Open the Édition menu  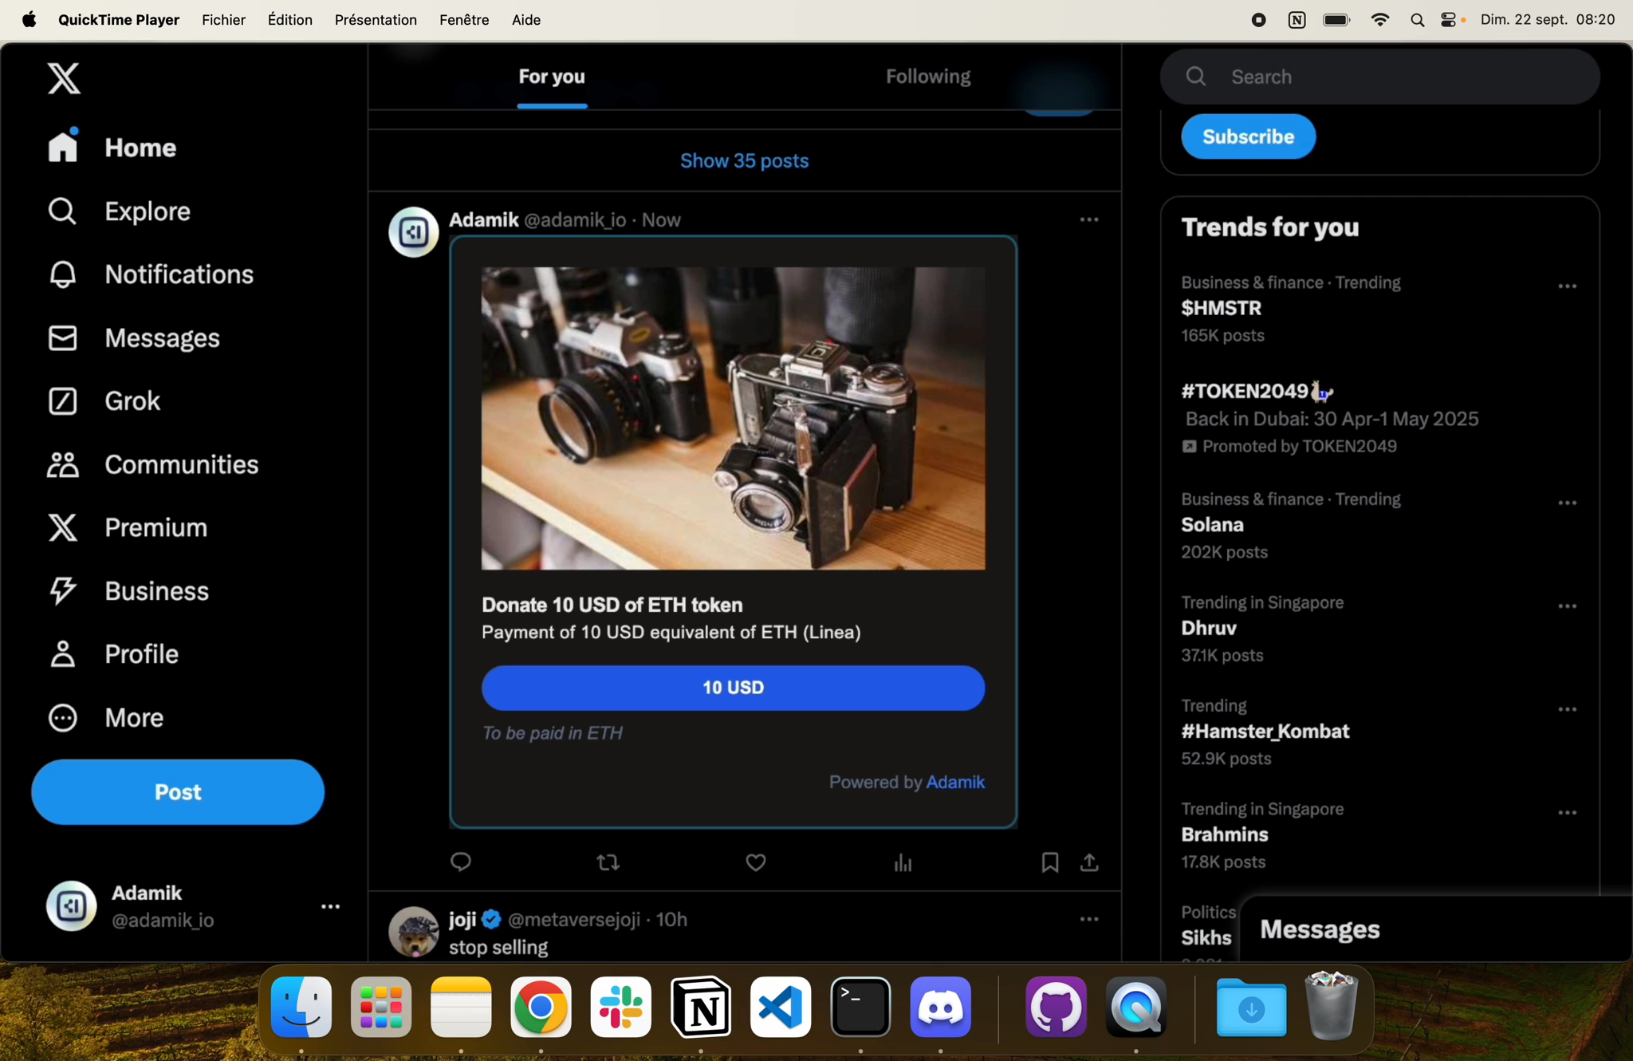pos(289,20)
